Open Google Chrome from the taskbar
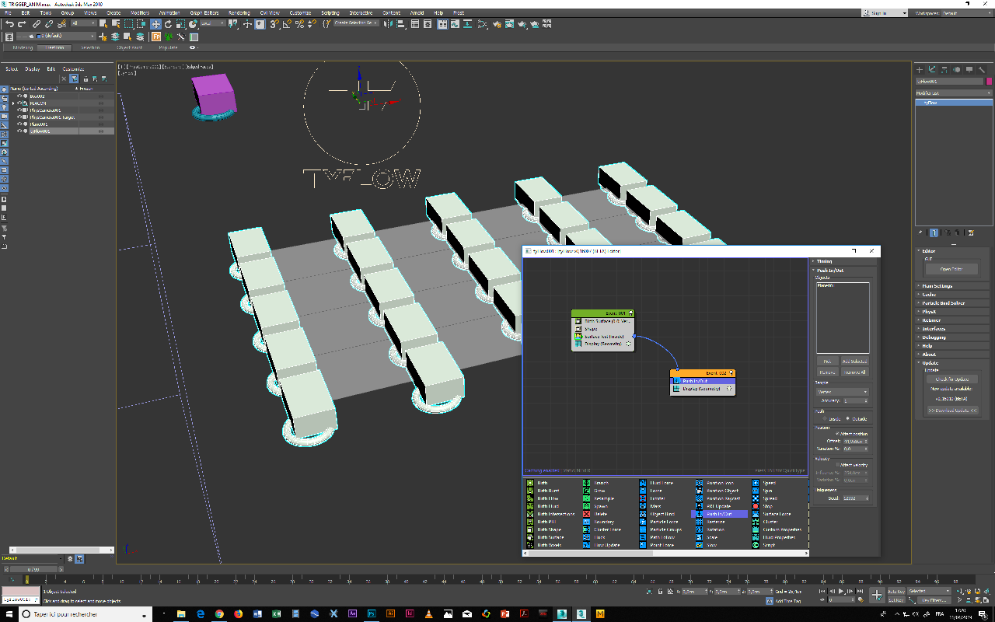This screenshot has width=995, height=622. [x=219, y=613]
